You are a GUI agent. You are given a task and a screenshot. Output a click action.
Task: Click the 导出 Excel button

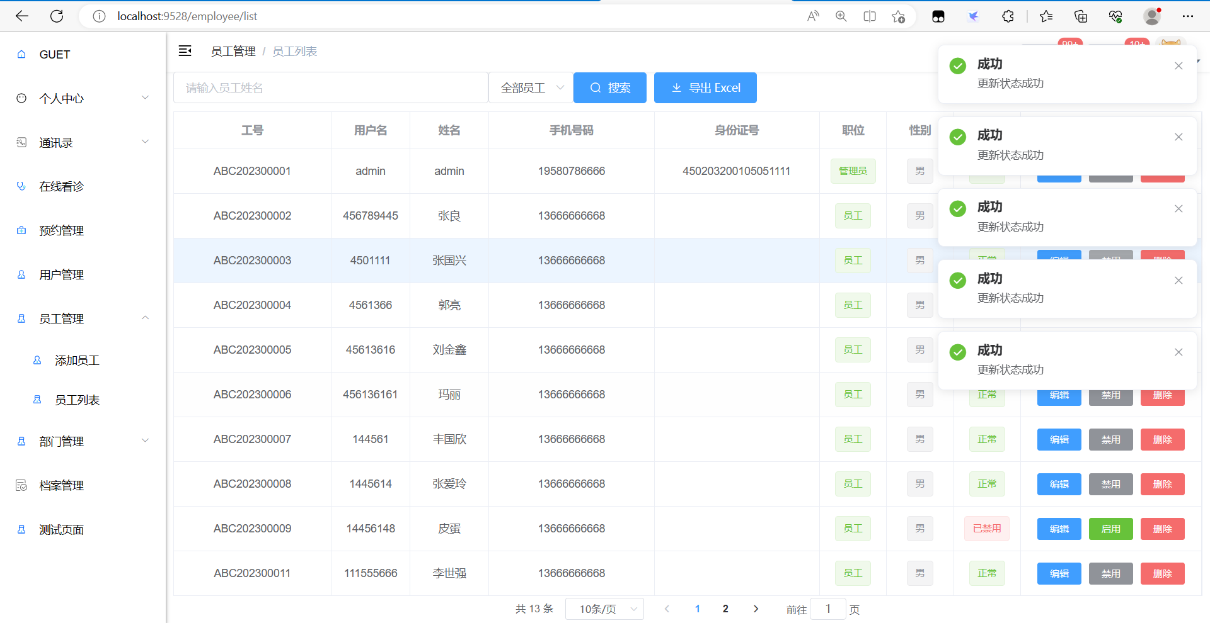point(705,87)
